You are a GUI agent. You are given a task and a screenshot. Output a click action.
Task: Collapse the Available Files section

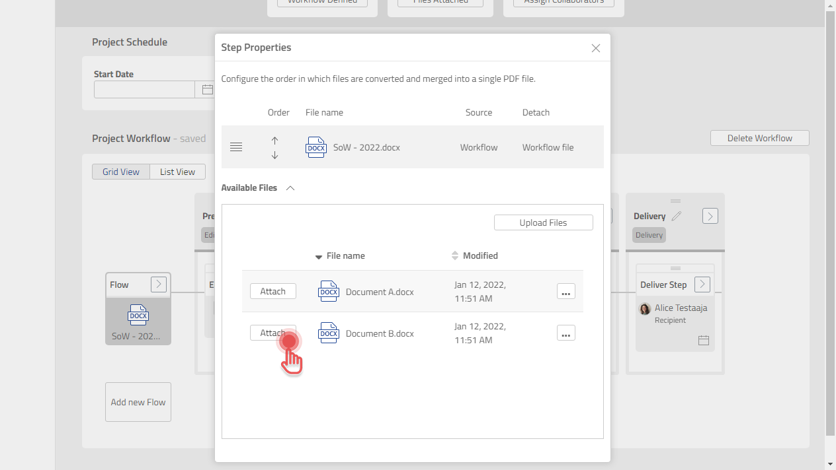[x=290, y=187]
